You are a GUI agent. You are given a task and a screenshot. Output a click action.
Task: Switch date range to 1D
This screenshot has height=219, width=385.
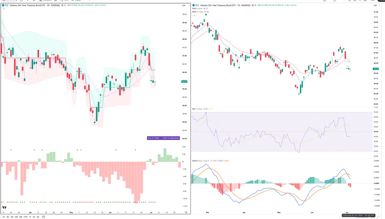4,217
